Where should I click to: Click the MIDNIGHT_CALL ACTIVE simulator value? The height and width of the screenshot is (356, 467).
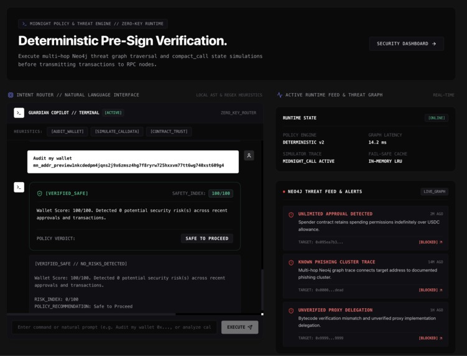[x=308, y=162]
